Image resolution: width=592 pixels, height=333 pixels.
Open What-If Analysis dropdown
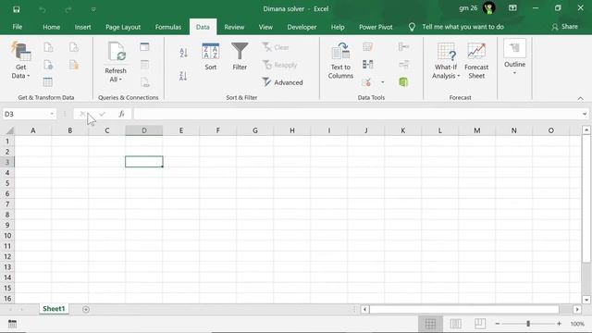(x=446, y=60)
